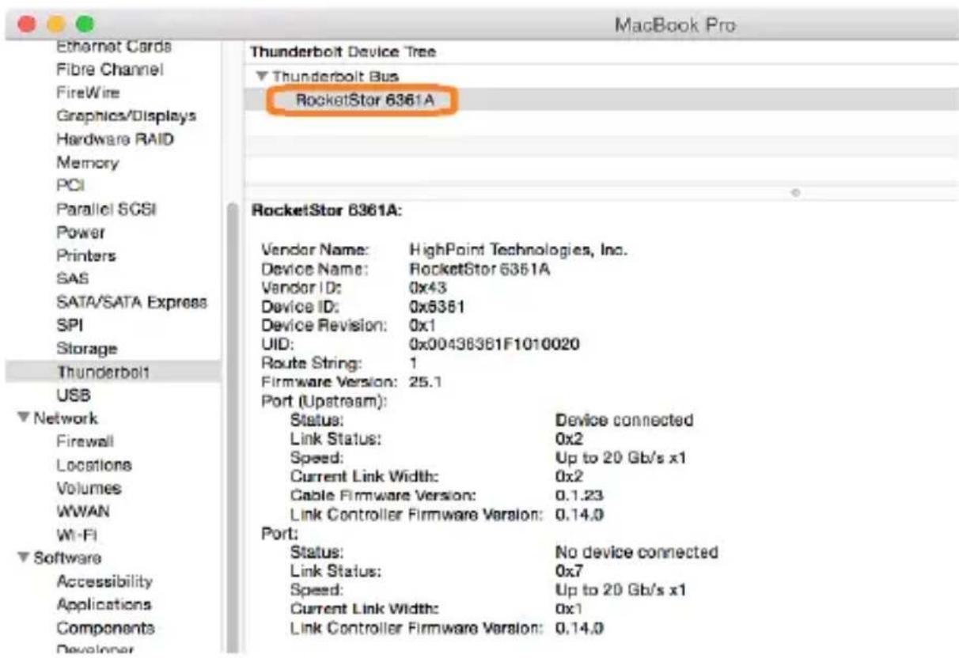Open Parallel SCSI section
The height and width of the screenshot is (658, 959).
tap(106, 209)
